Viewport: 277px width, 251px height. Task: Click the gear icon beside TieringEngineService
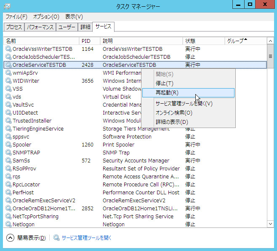click(x=8, y=128)
